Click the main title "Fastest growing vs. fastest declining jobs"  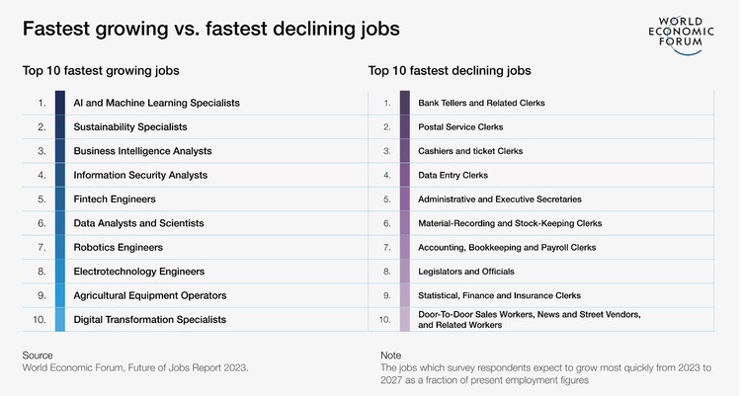(210, 29)
